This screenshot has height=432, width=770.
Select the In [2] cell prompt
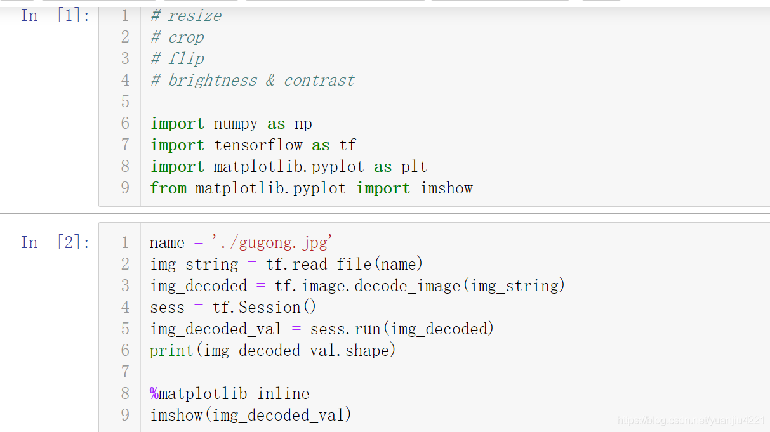[x=56, y=242]
